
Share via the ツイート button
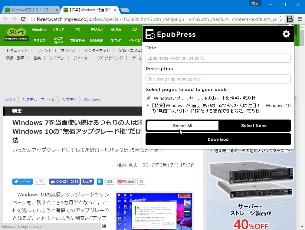22,182
